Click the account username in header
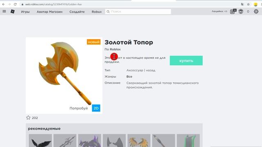Image resolution: width=262 pixels, height=147 pixels. pyautogui.click(x=219, y=11)
